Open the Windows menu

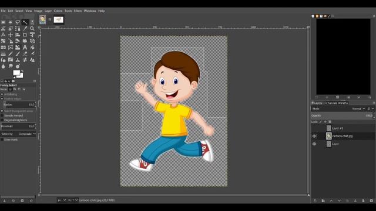tap(90, 11)
